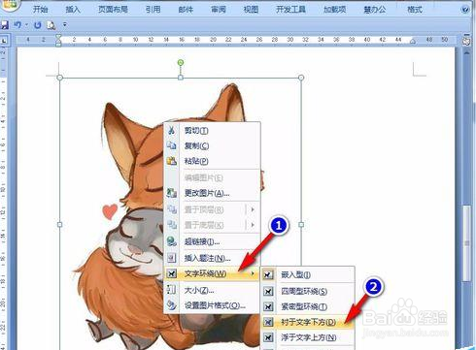
Task: Choose 插入题注(N)... from the context menu
Action: point(212,258)
